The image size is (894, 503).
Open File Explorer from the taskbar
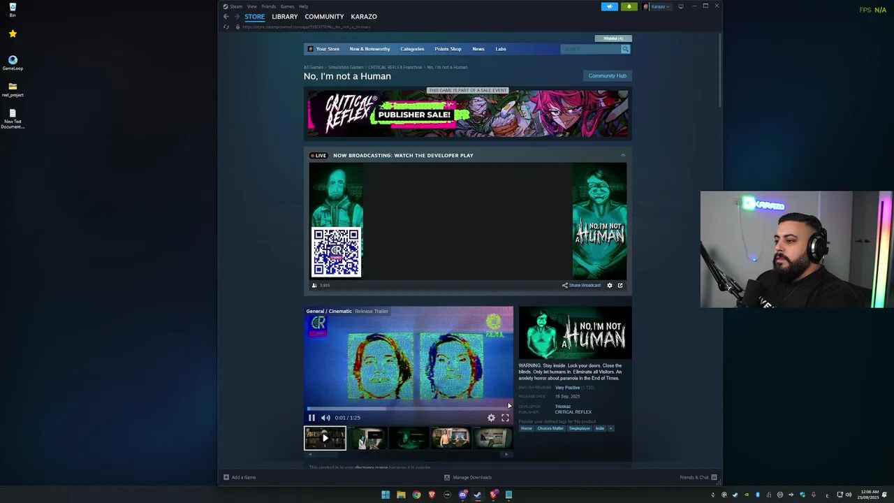pyautogui.click(x=401, y=495)
